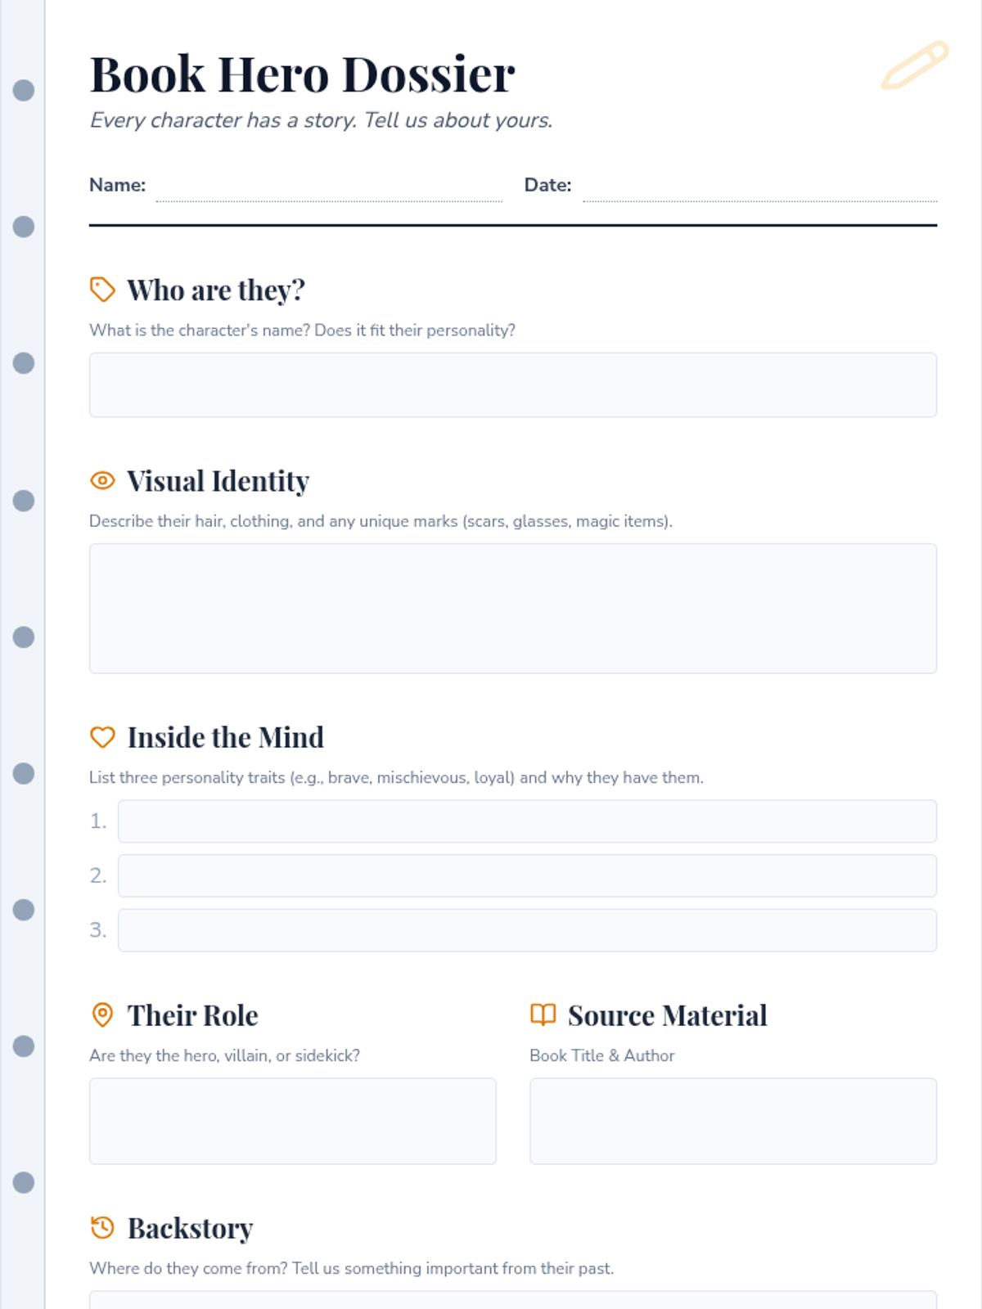Select the first personality trait field

click(527, 821)
